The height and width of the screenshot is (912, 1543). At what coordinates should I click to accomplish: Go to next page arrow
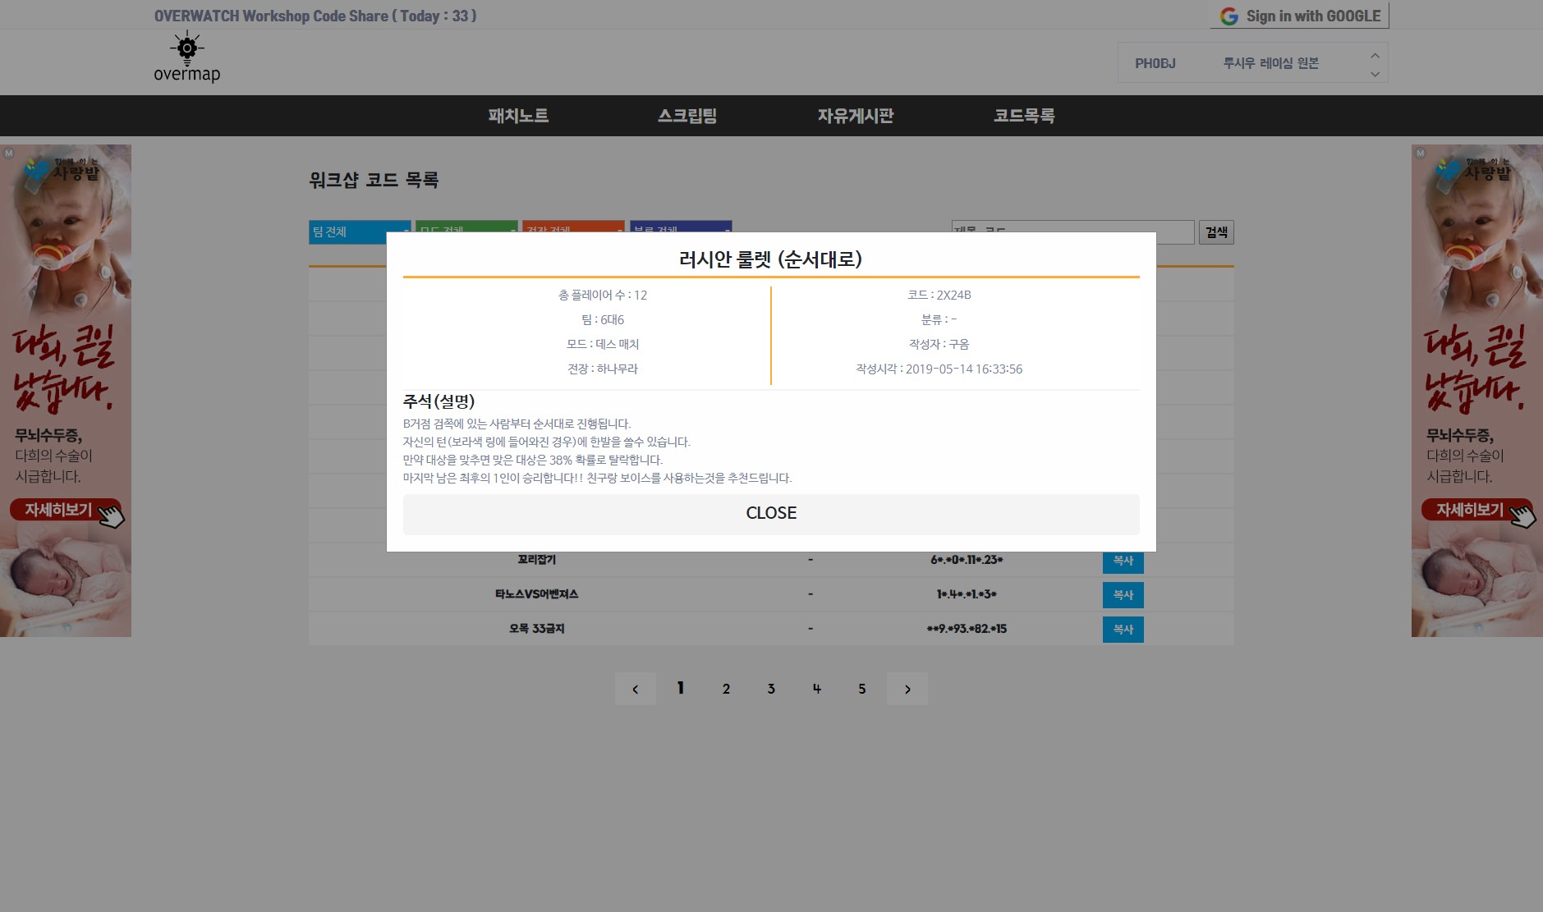(x=907, y=689)
